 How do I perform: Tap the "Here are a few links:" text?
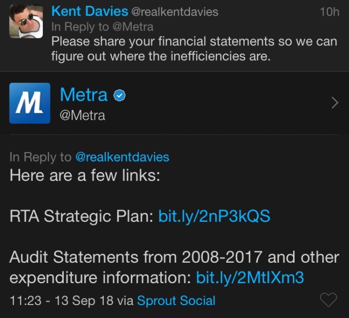(85, 175)
